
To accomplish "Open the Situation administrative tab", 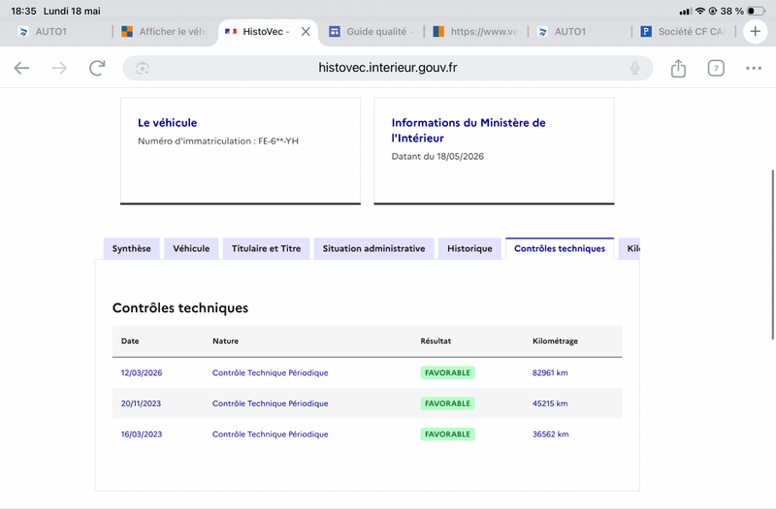I will (x=373, y=248).
